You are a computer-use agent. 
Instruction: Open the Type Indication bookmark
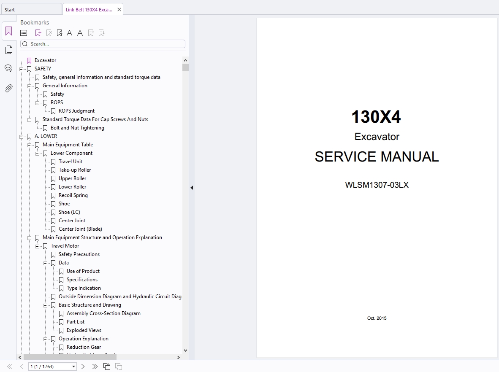(84, 288)
